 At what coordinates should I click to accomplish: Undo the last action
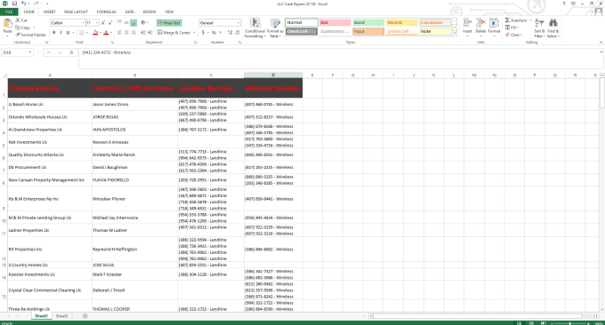(x=23, y=4)
